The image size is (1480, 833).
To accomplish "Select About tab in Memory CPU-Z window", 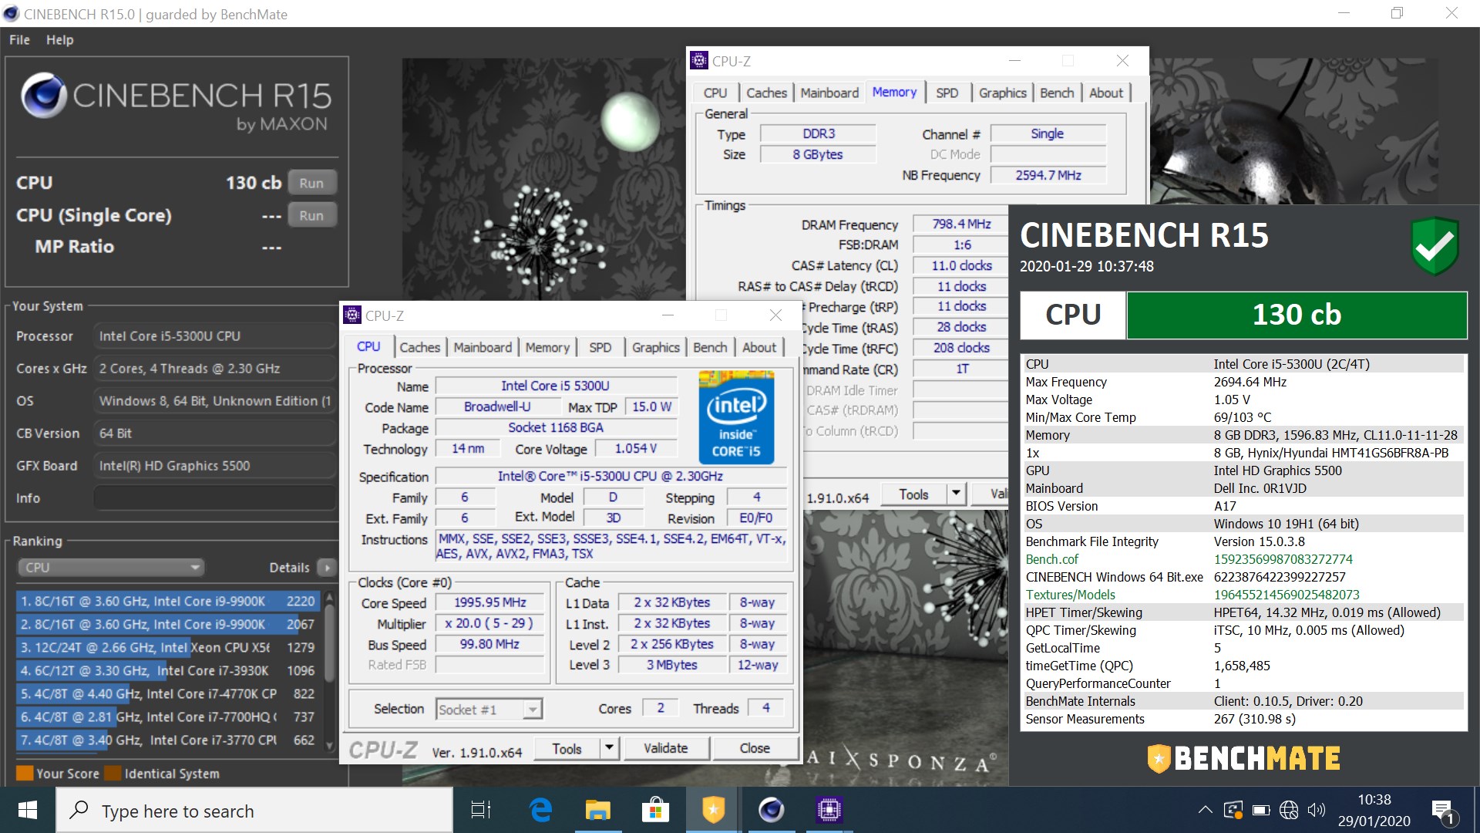I will tap(1106, 93).
